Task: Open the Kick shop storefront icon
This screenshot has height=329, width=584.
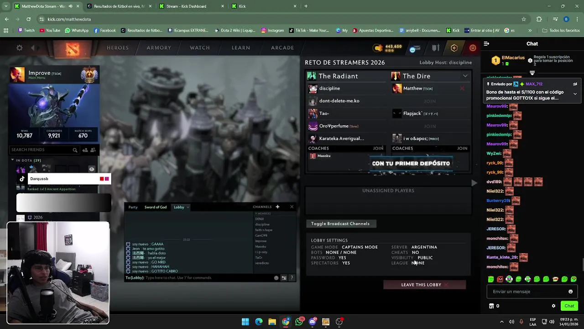Action: point(491,306)
